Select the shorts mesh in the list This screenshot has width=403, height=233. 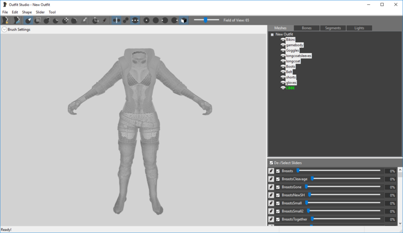pyautogui.click(x=291, y=77)
